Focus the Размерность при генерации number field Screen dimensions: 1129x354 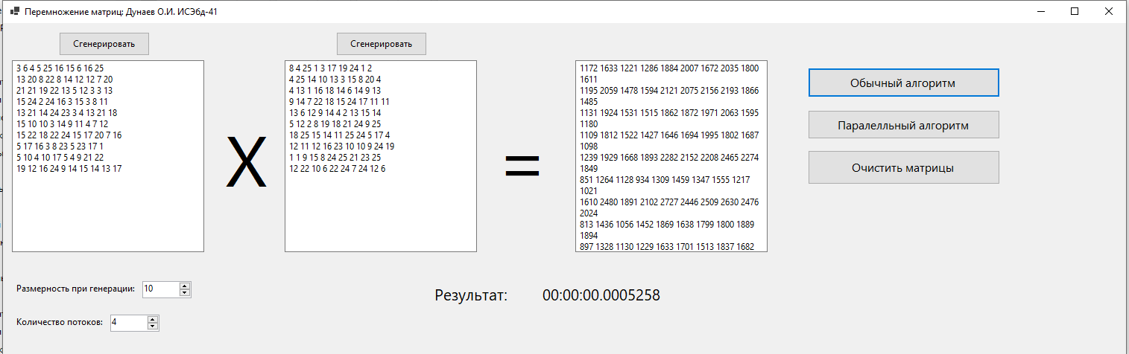tap(159, 289)
